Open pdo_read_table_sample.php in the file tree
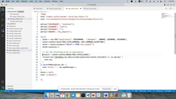 [18, 48]
